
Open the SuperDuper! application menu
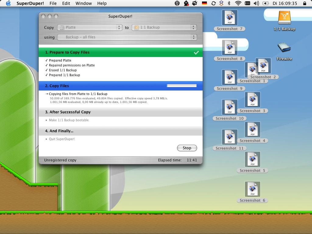click(x=30, y=3)
